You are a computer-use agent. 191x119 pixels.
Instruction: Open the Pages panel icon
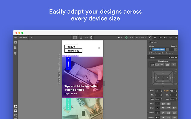pyautogui.click(x=16, y=48)
